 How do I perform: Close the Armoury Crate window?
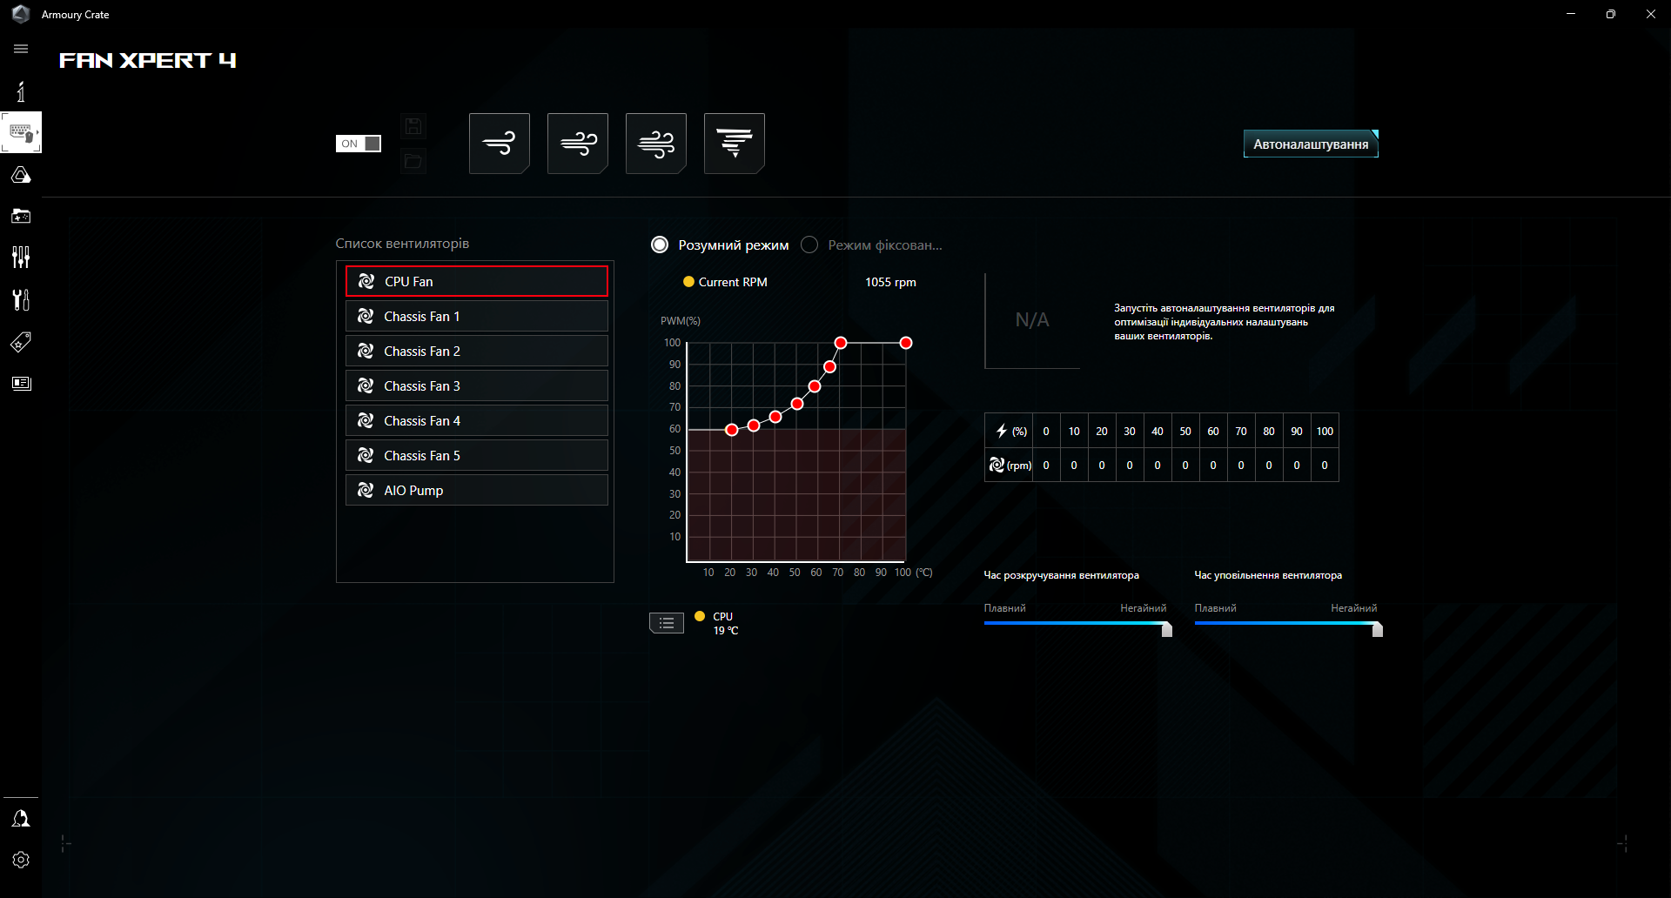(1651, 14)
